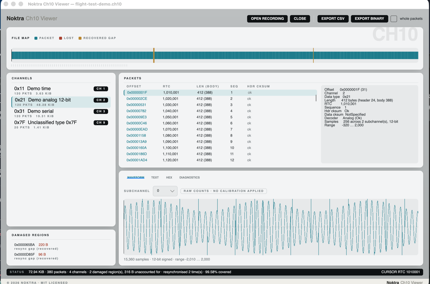
Task: Click the red LOST legend swatch
Action: click(x=60, y=38)
